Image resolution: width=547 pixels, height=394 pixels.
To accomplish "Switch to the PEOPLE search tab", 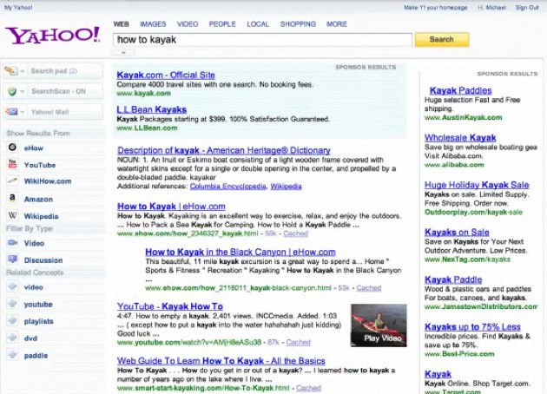I will click(x=222, y=24).
